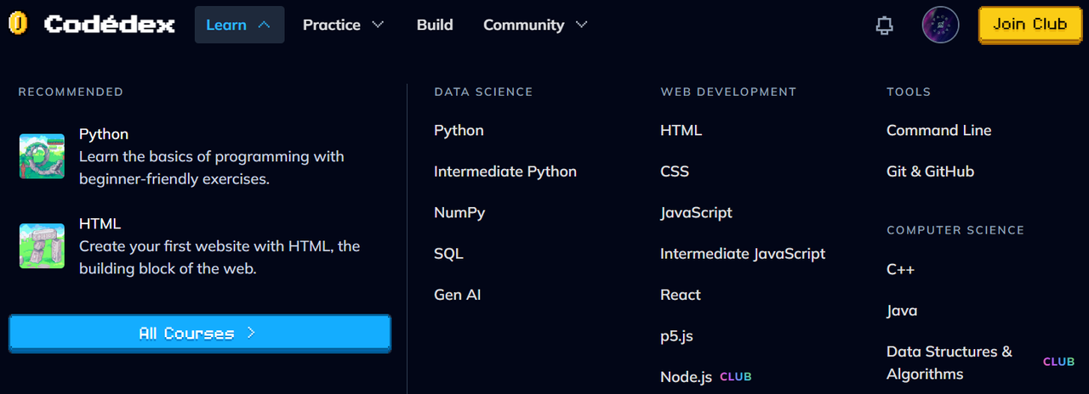Open the CSS course
This screenshot has width=1089, height=394.
675,172
